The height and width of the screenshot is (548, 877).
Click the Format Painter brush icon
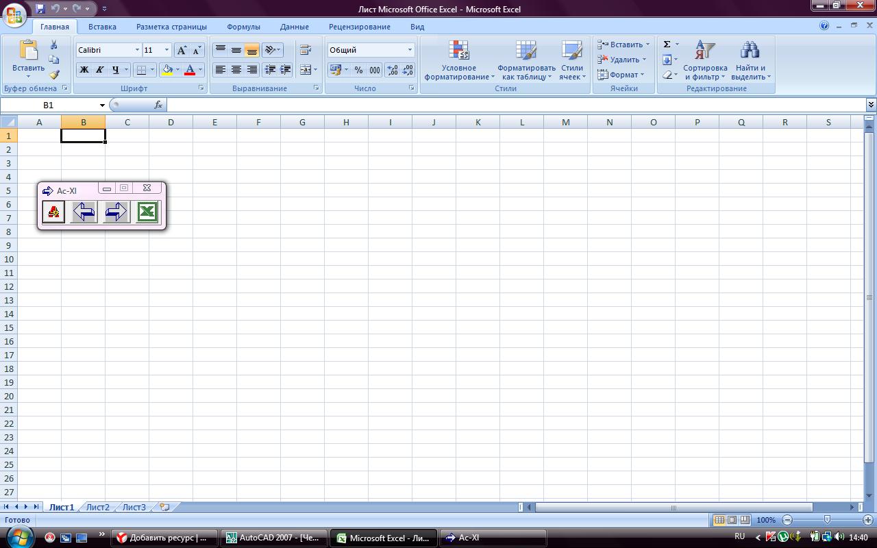tap(54, 75)
